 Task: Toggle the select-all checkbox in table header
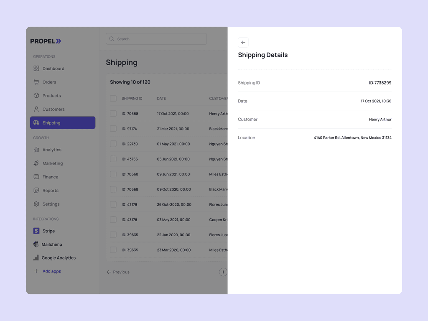(x=113, y=98)
